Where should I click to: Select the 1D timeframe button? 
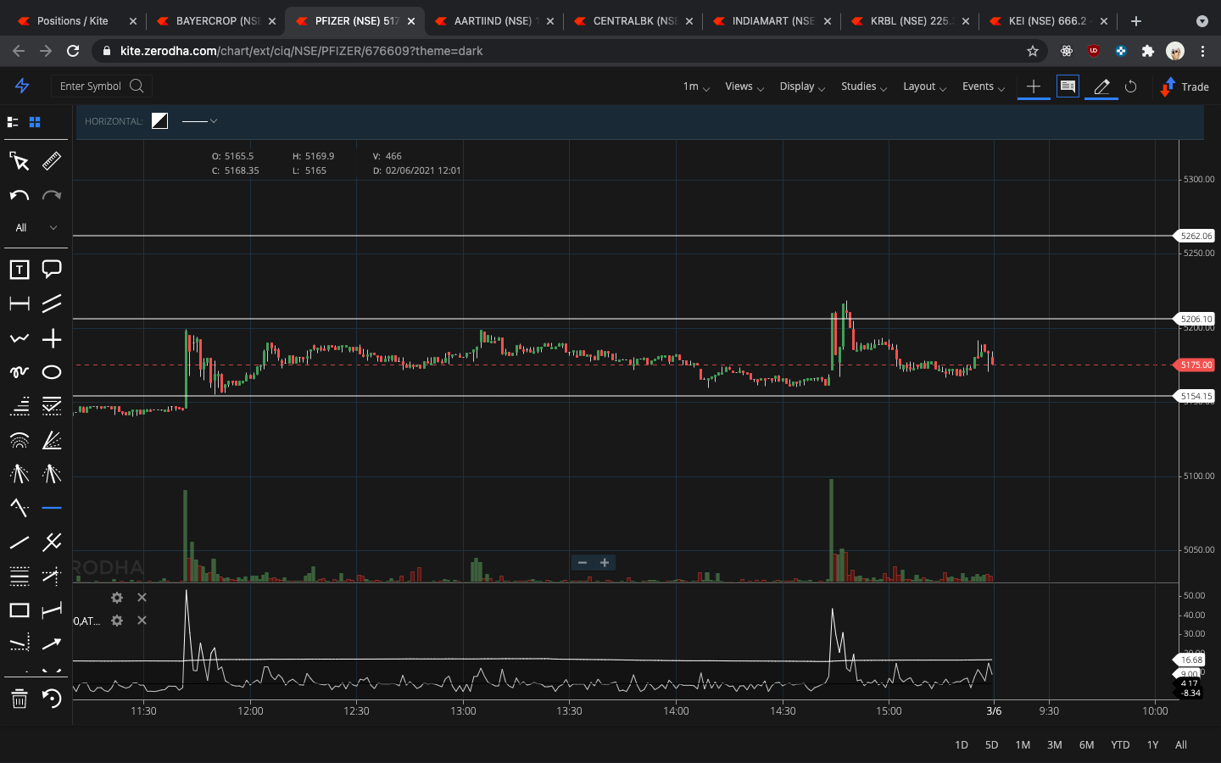click(961, 744)
